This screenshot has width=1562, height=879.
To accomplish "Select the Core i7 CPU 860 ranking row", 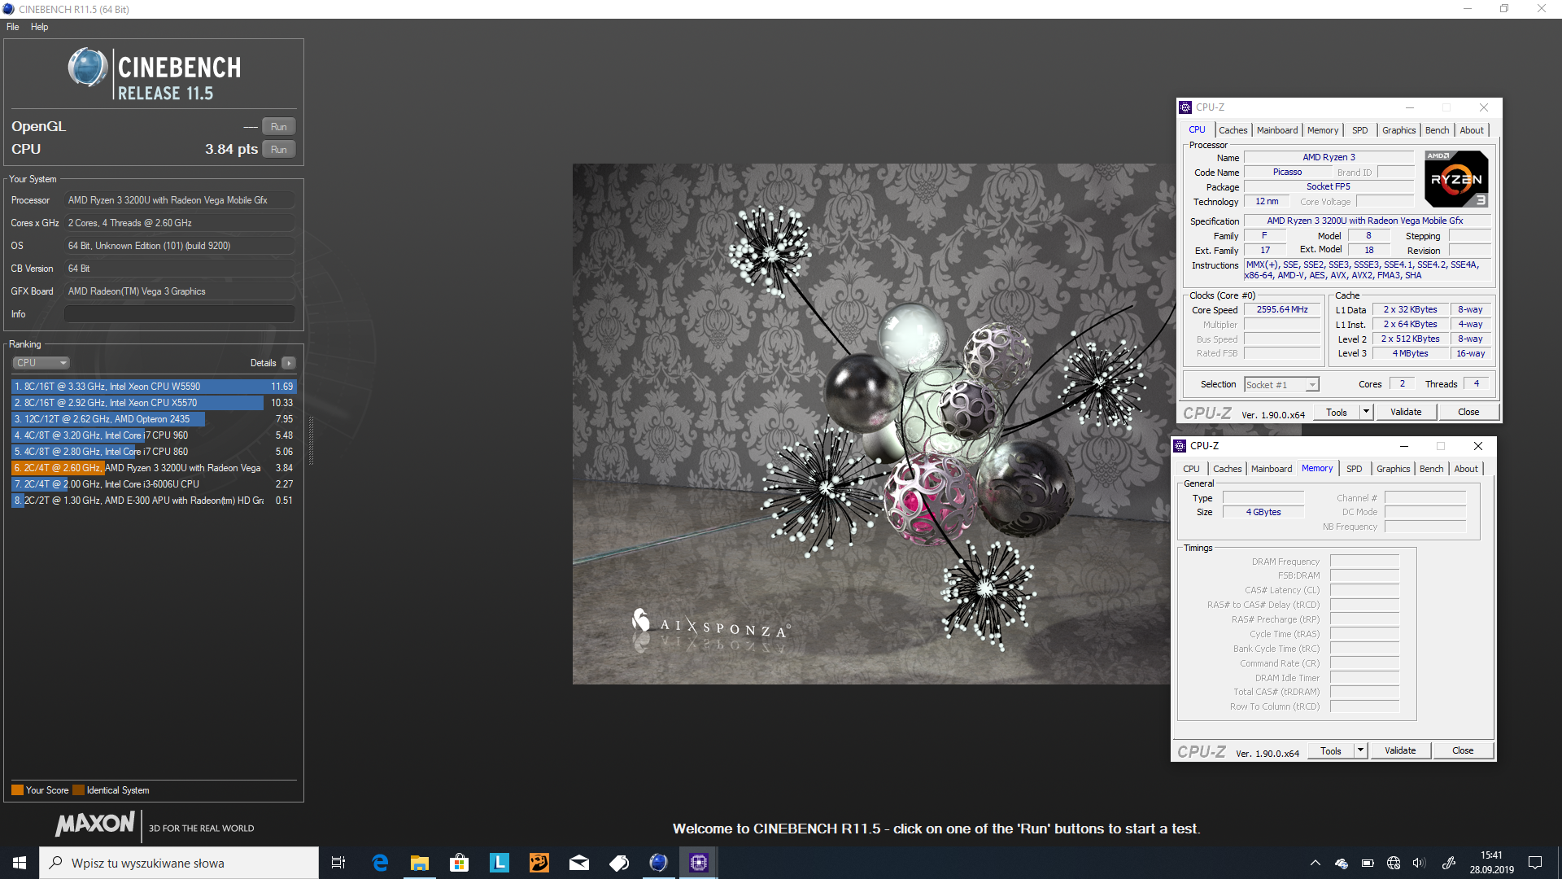I will tap(154, 452).
